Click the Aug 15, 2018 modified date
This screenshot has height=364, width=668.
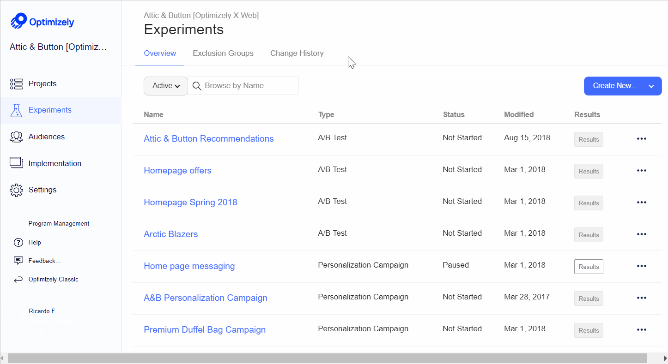pyautogui.click(x=527, y=138)
